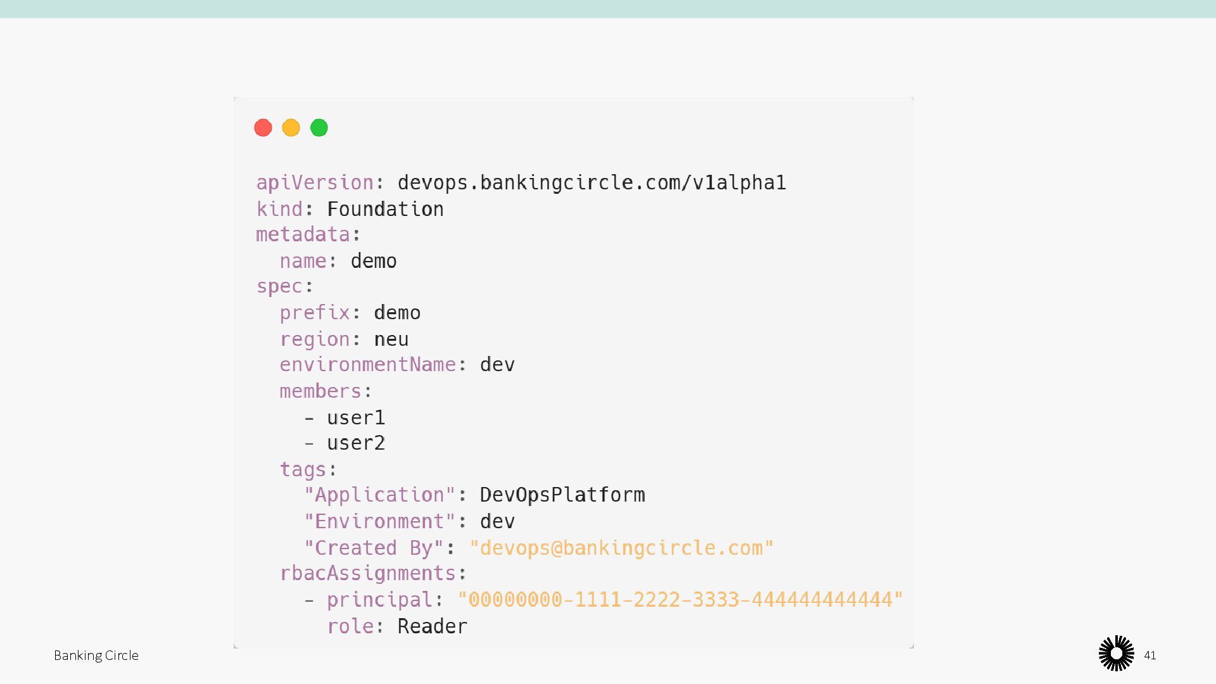
Task: Click the Foundation kind value
Action: pyautogui.click(x=385, y=210)
